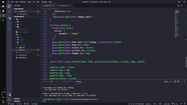Open Explorer more actions ellipsis

(38, 6)
